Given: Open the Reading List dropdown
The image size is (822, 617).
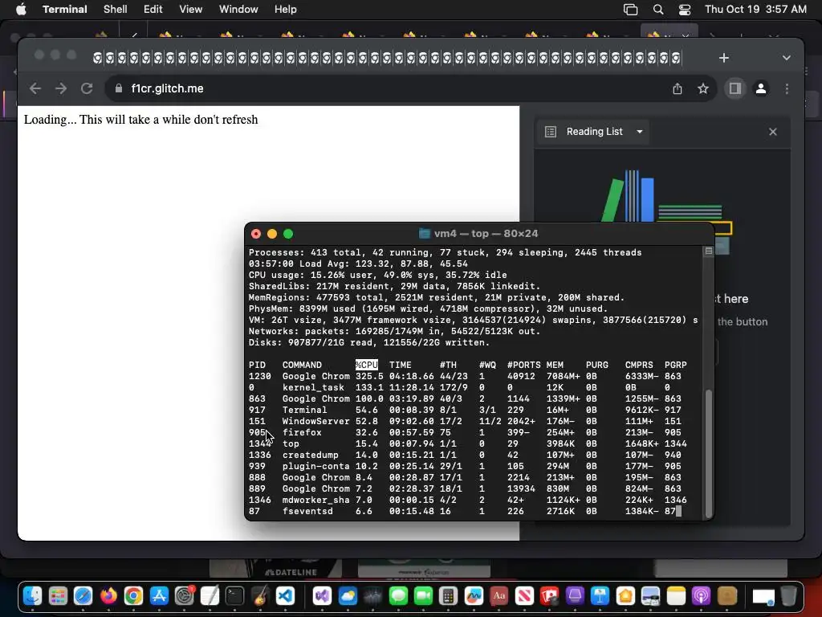Looking at the screenshot, I should tap(594, 132).
